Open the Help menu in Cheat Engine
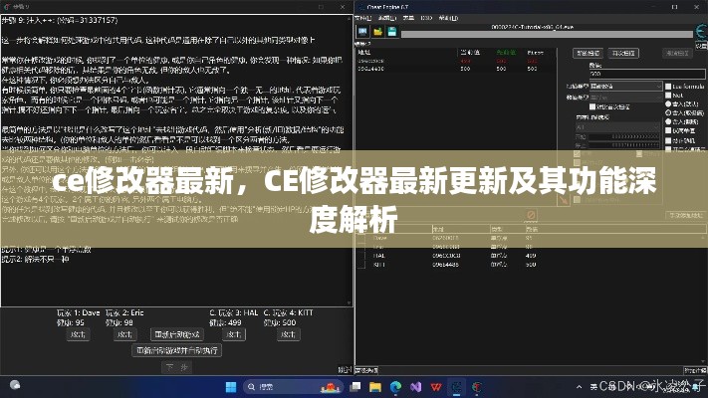Viewport: 708px width, 398px height. pos(448,18)
